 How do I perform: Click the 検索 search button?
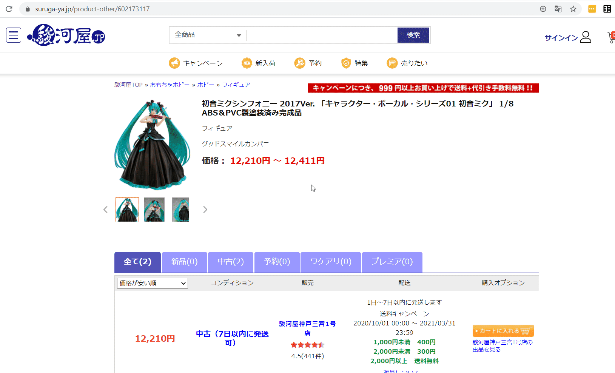click(413, 35)
